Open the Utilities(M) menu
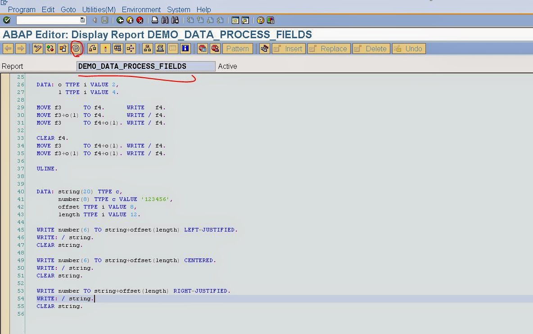This screenshot has height=334, width=533. click(x=98, y=9)
